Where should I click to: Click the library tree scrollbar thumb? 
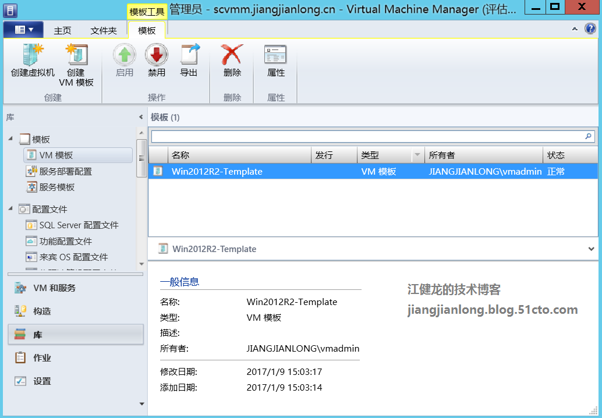[141, 158]
